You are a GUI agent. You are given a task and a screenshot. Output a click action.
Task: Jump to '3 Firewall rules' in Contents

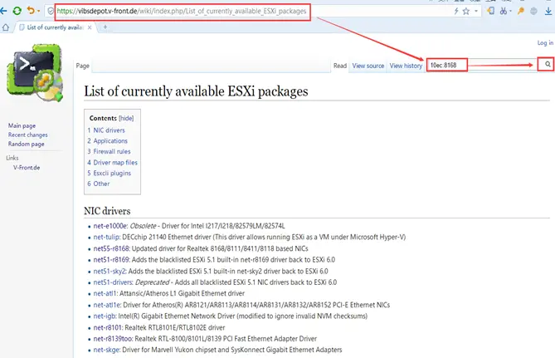(109, 151)
